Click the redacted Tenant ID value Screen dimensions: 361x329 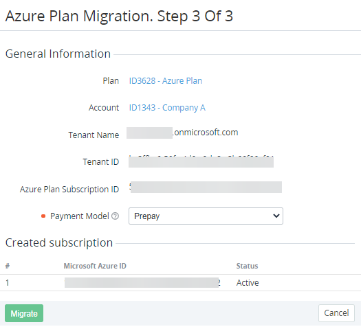coord(201,161)
